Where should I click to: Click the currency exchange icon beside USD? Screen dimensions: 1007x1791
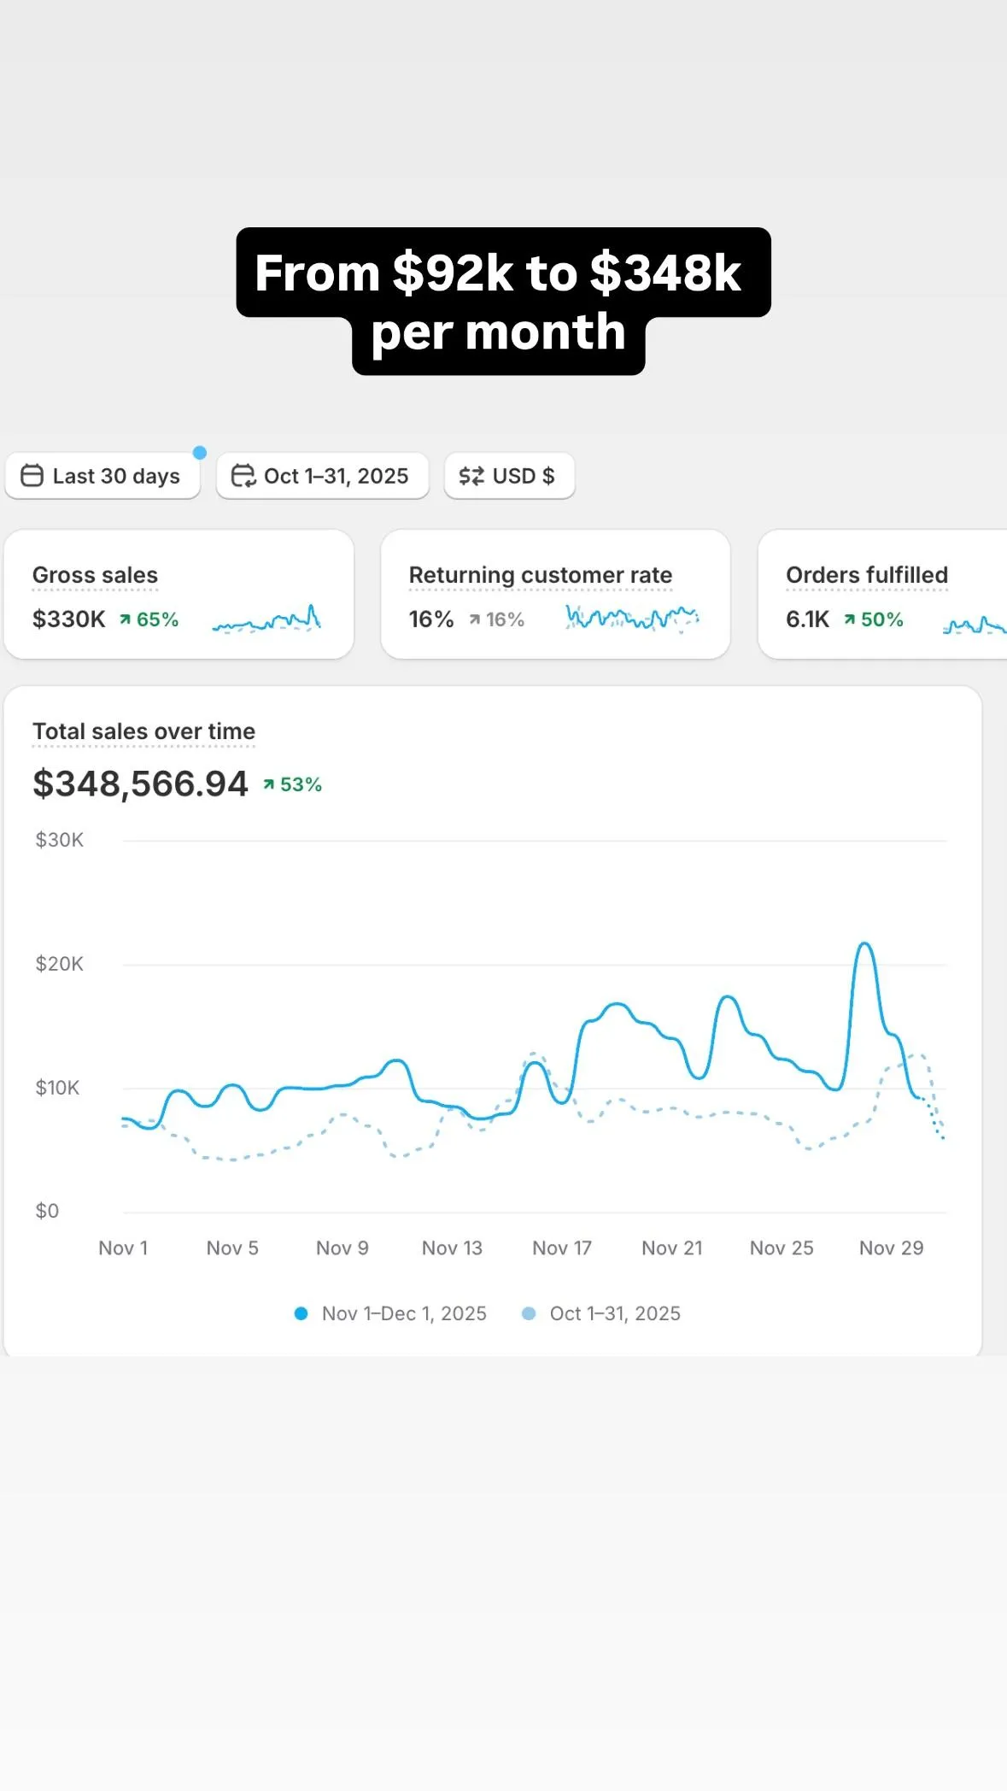tap(471, 476)
